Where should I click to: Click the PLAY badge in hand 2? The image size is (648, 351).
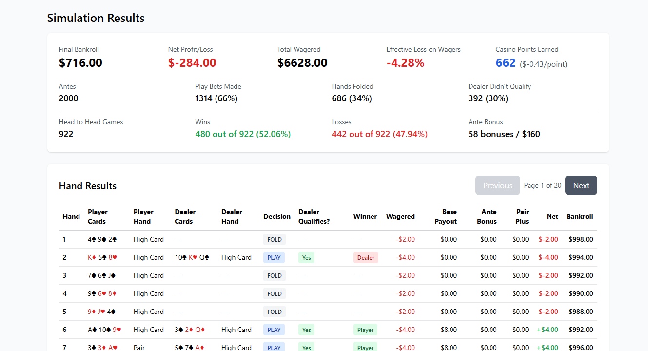click(274, 257)
